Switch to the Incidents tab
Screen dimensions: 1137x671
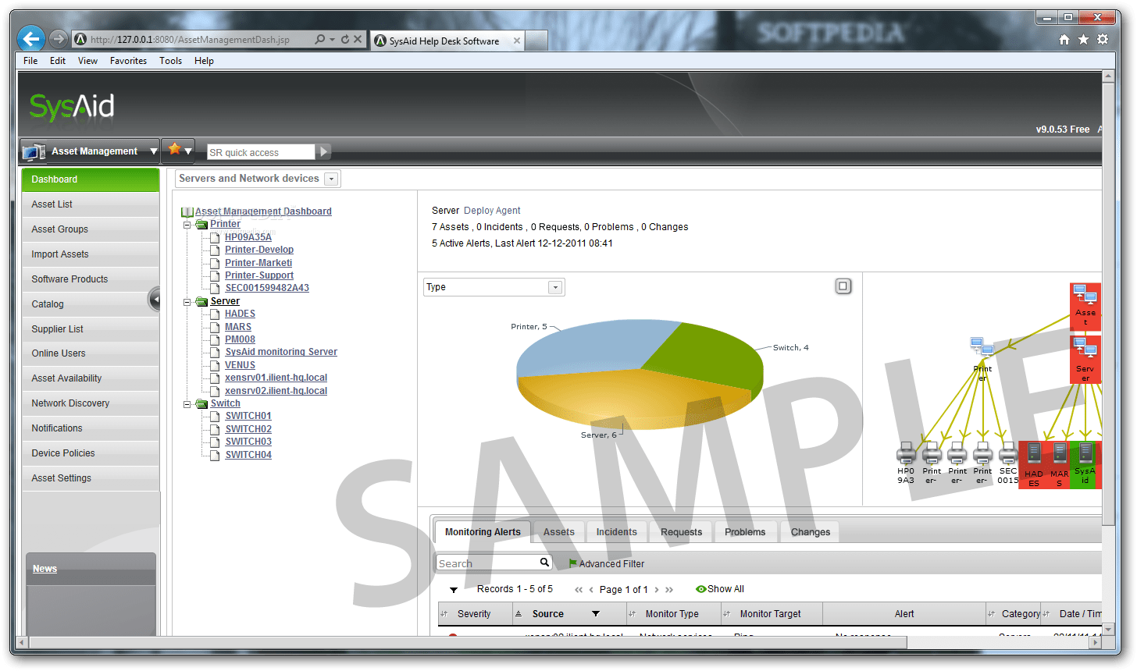tap(616, 531)
